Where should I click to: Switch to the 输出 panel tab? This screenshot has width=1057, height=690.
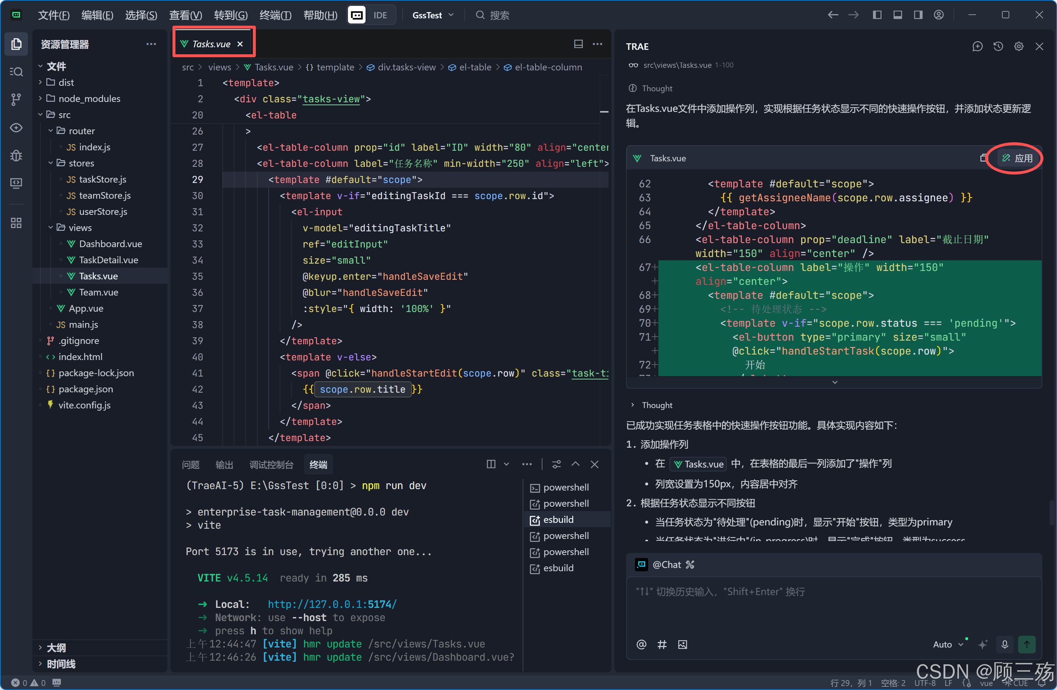pos(224,465)
